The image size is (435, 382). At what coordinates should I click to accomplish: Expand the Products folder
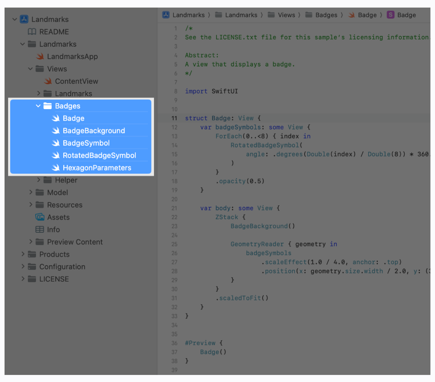[23, 254]
